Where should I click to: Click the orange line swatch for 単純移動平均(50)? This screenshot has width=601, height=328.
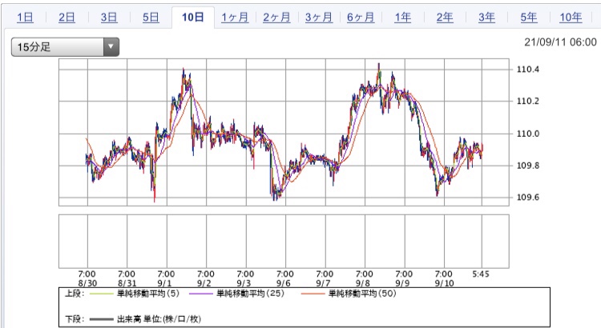(x=313, y=294)
